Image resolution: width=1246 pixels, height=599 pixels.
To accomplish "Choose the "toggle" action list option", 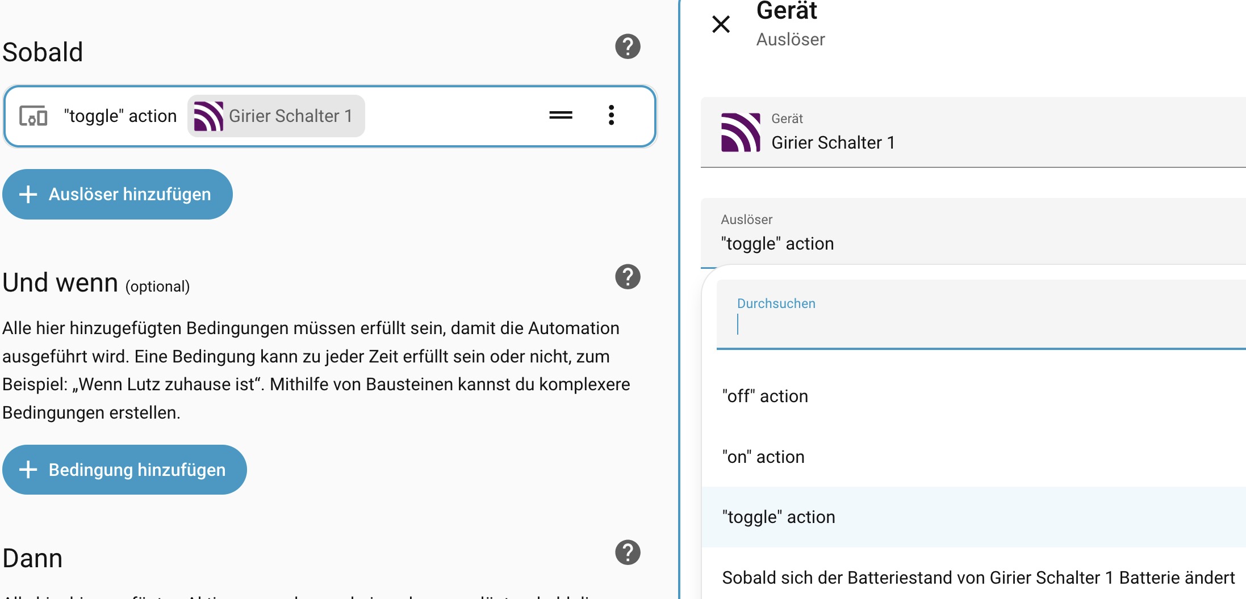I will point(778,517).
